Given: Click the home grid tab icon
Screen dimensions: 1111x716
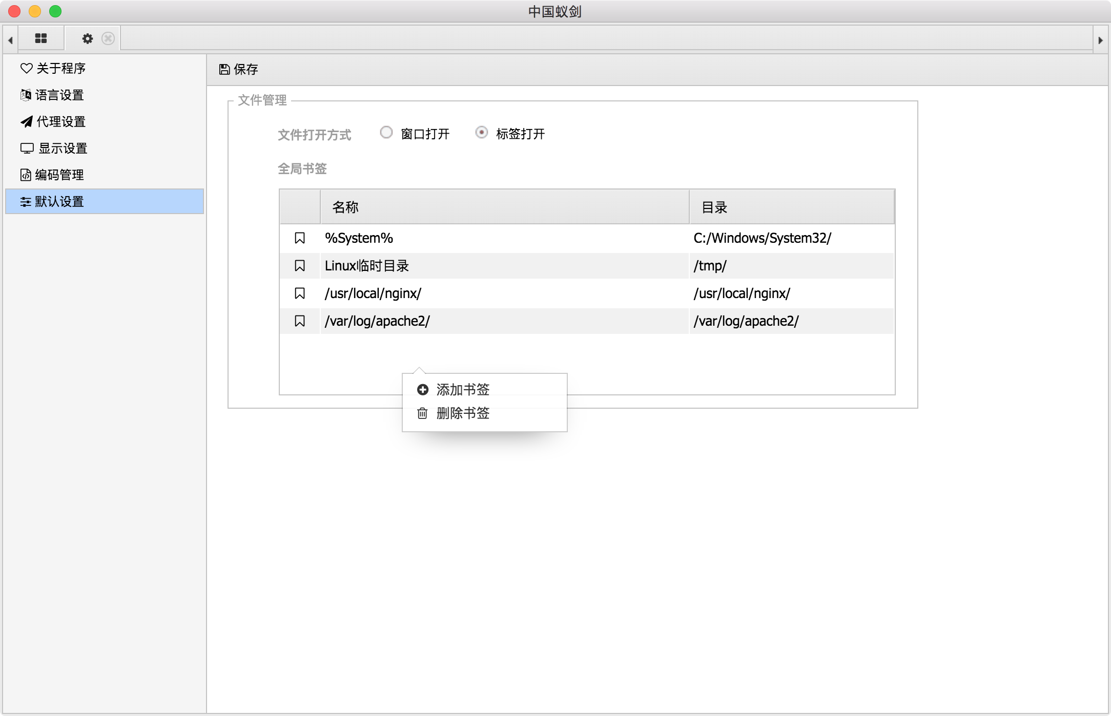Looking at the screenshot, I should coord(41,38).
